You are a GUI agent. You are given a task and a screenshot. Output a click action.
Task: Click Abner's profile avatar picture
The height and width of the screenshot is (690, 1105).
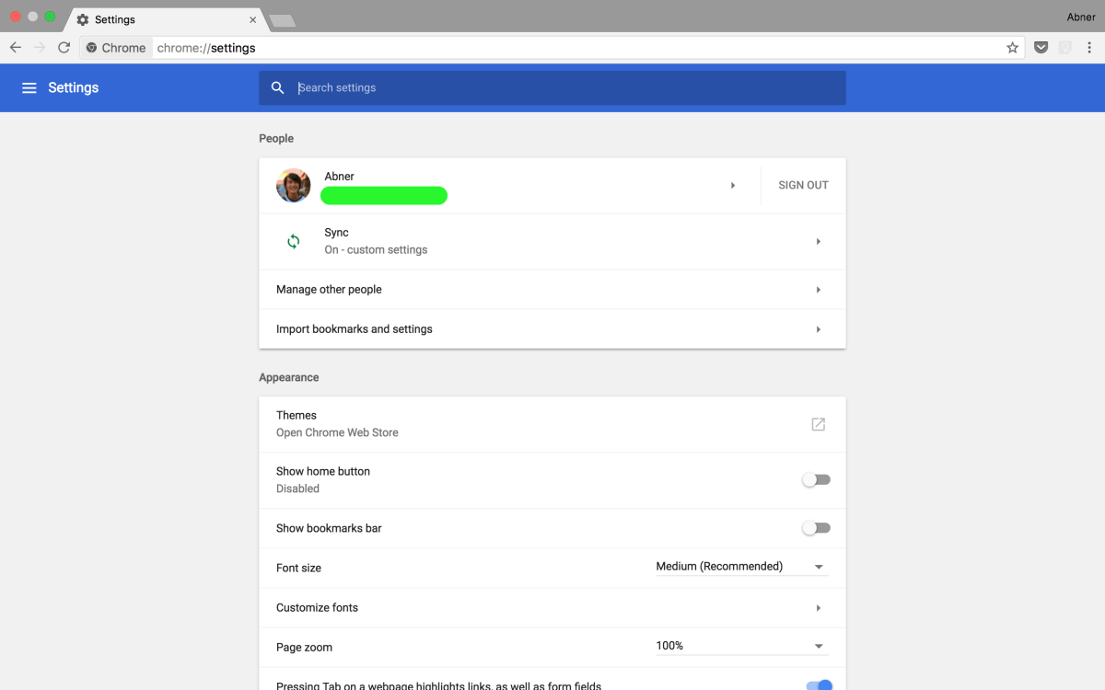293,185
